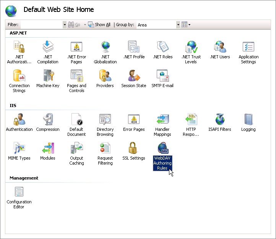
Task: Open the IIS Authentication feature
Action: (x=19, y=122)
